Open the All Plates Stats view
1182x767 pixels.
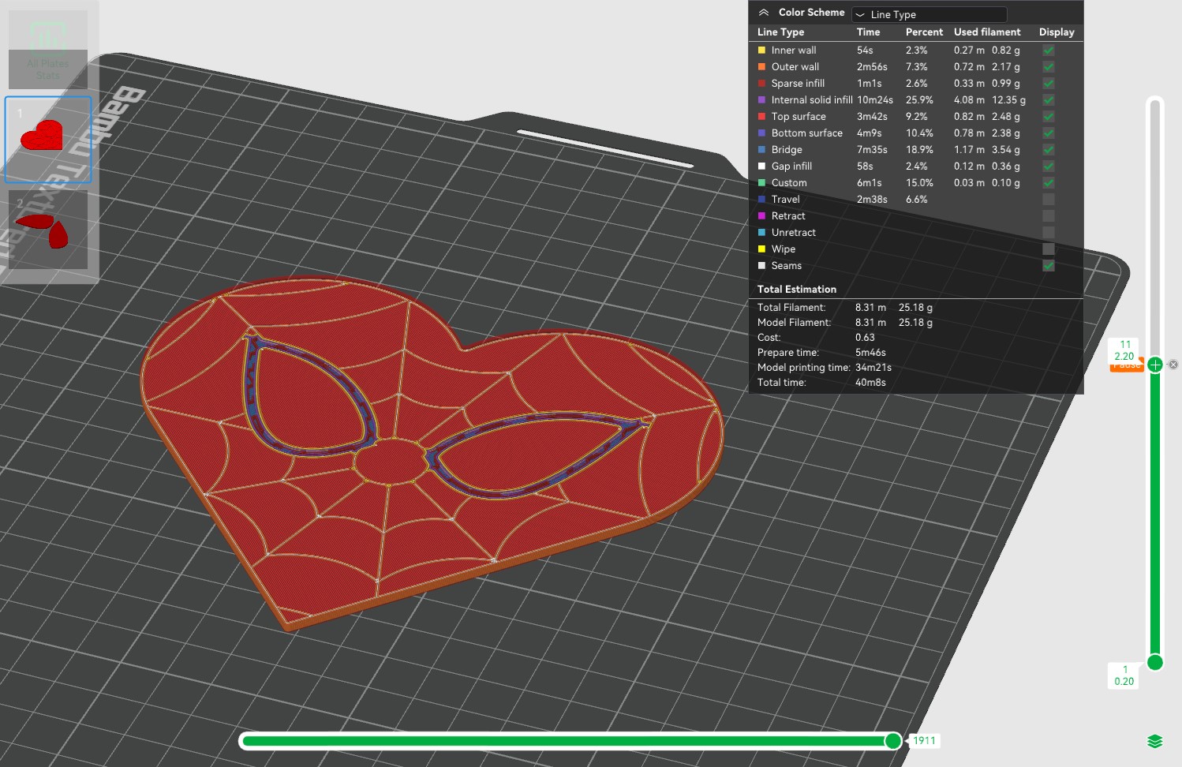click(48, 50)
